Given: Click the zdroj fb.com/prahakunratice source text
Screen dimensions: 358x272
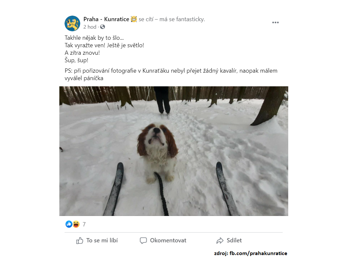Looking at the screenshot, I should point(250,253).
